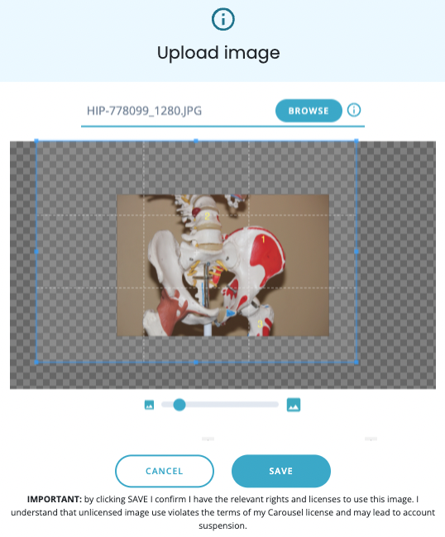This screenshot has height=537, width=445.
Task: Click the CANCEL button
Action: [x=165, y=471]
